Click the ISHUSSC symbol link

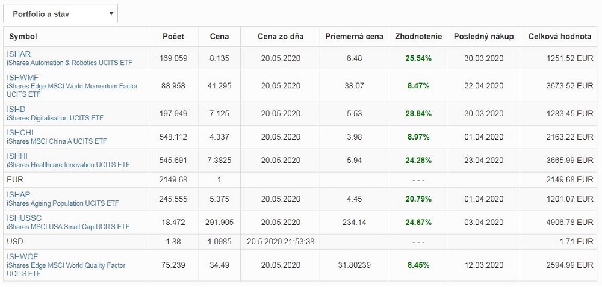pyautogui.click(x=23, y=218)
